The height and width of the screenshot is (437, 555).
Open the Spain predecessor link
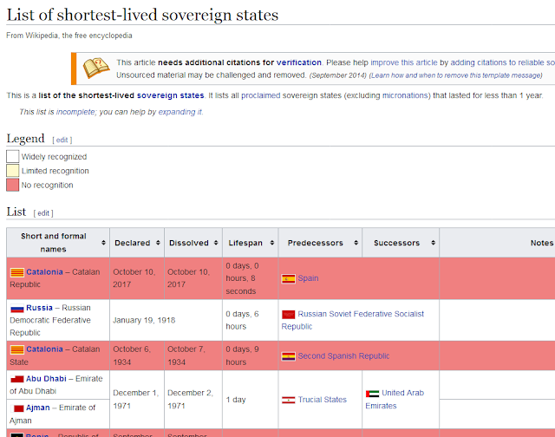[308, 278]
